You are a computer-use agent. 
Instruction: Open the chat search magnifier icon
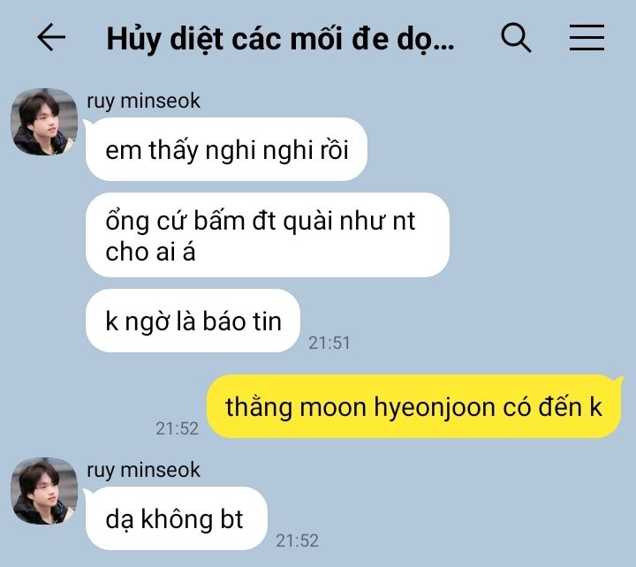pyautogui.click(x=516, y=38)
